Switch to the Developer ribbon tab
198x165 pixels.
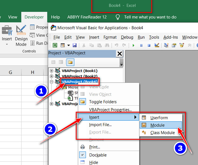coord(34,17)
